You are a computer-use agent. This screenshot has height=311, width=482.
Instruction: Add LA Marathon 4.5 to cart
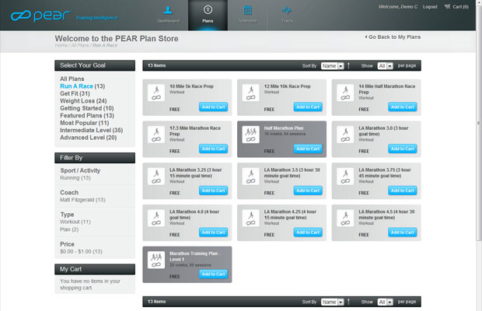pyautogui.click(x=403, y=232)
